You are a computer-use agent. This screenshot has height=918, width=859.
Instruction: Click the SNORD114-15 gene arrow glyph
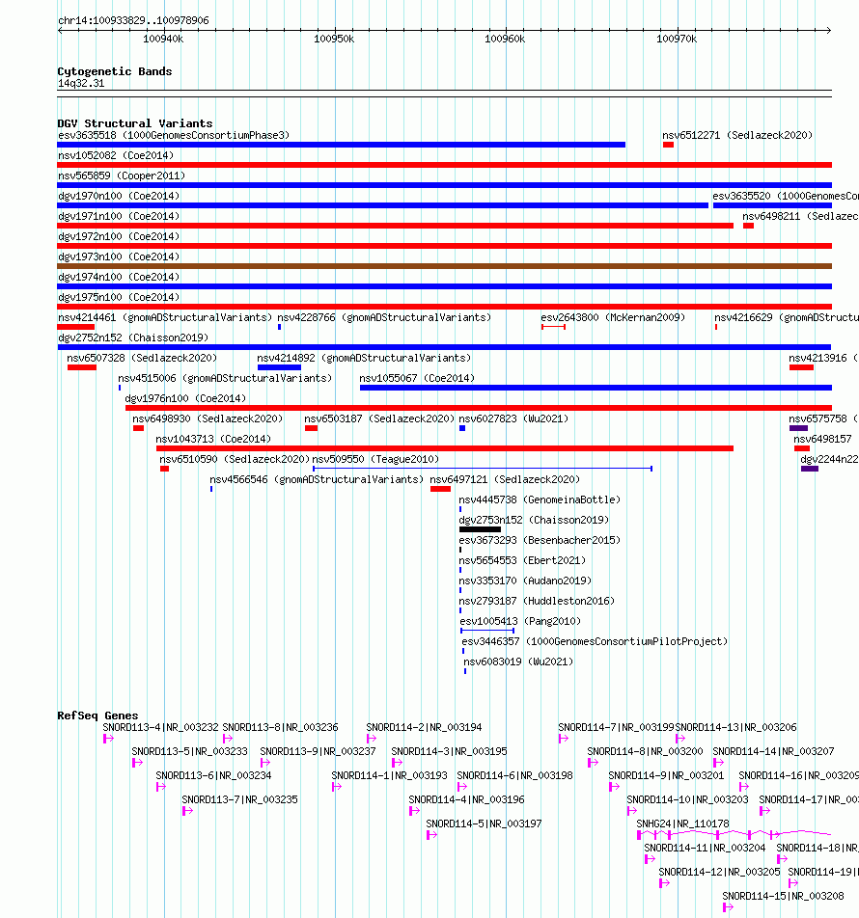pyautogui.click(x=729, y=906)
